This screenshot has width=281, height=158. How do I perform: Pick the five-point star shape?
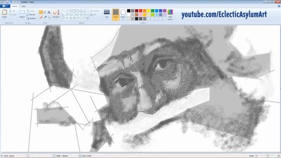[x=70, y=18]
